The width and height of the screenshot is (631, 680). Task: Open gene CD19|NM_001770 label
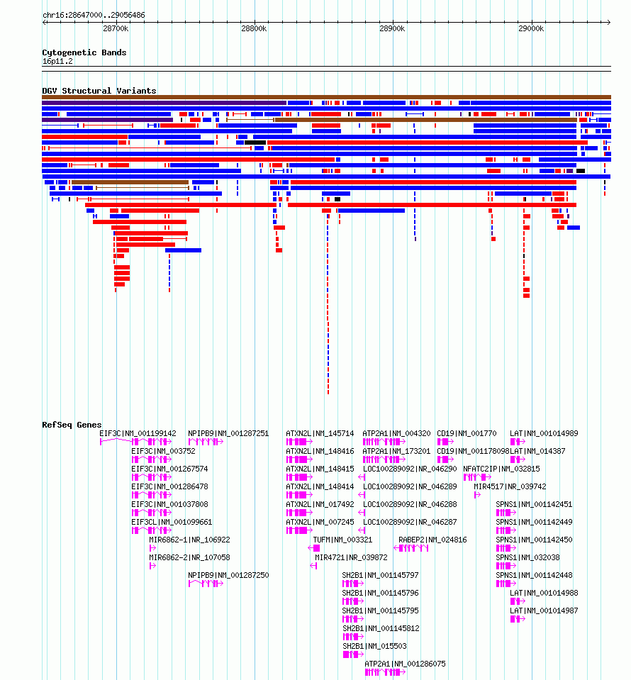click(x=467, y=433)
